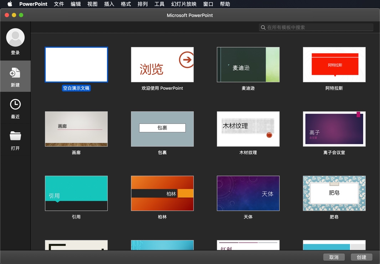
Task: Click the Apple menu icon
Action: (10, 4)
